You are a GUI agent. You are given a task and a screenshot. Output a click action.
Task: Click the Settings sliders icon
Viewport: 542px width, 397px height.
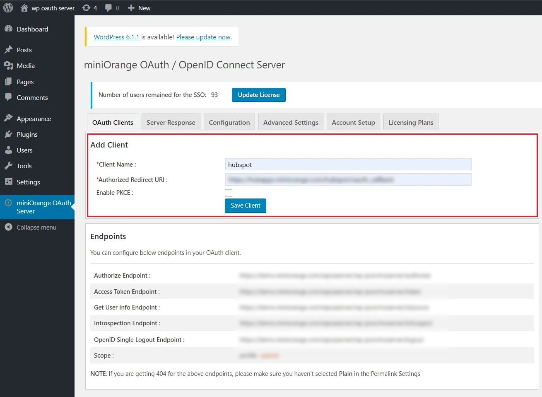(8, 182)
